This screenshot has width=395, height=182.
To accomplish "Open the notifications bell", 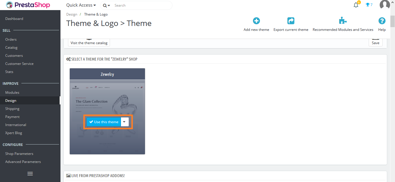I will click(x=356, y=5).
